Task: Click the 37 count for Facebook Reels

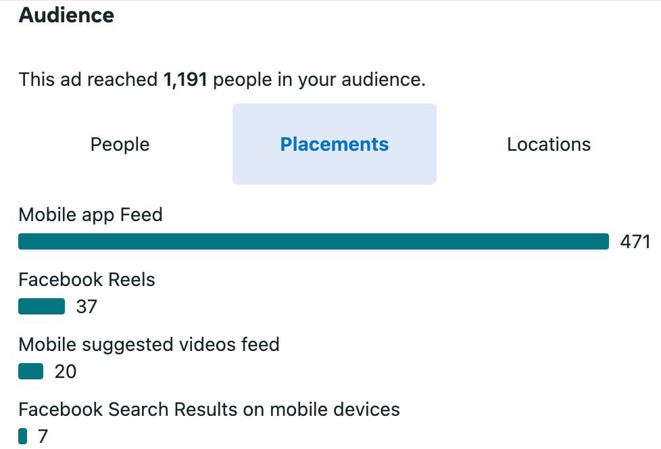Action: [87, 307]
